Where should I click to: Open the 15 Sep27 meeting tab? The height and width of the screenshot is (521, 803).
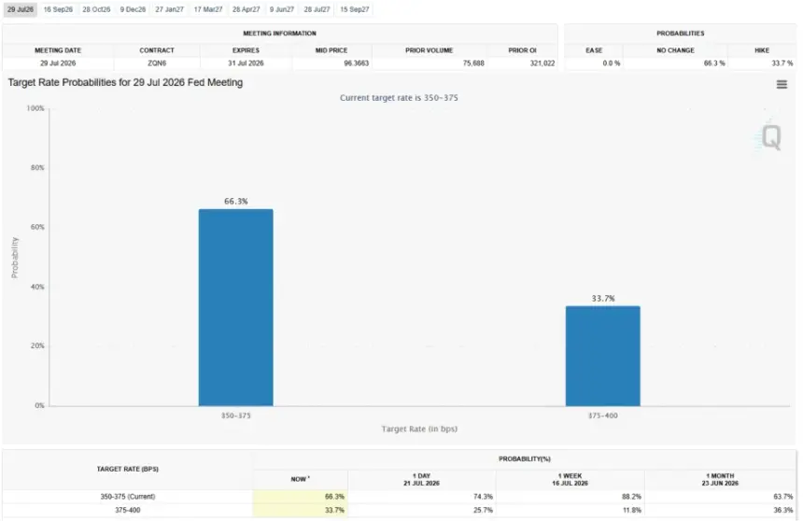tap(355, 9)
